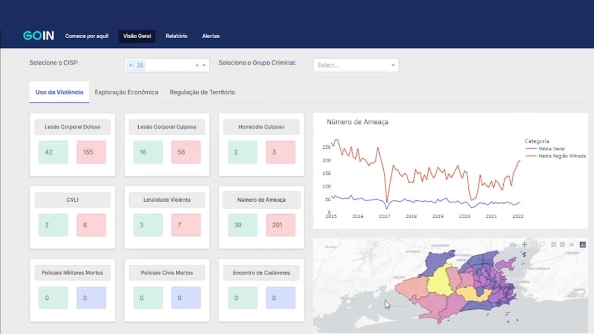Click the Selecione o Grupo Criminal label
594x334 pixels.
[x=257, y=63]
